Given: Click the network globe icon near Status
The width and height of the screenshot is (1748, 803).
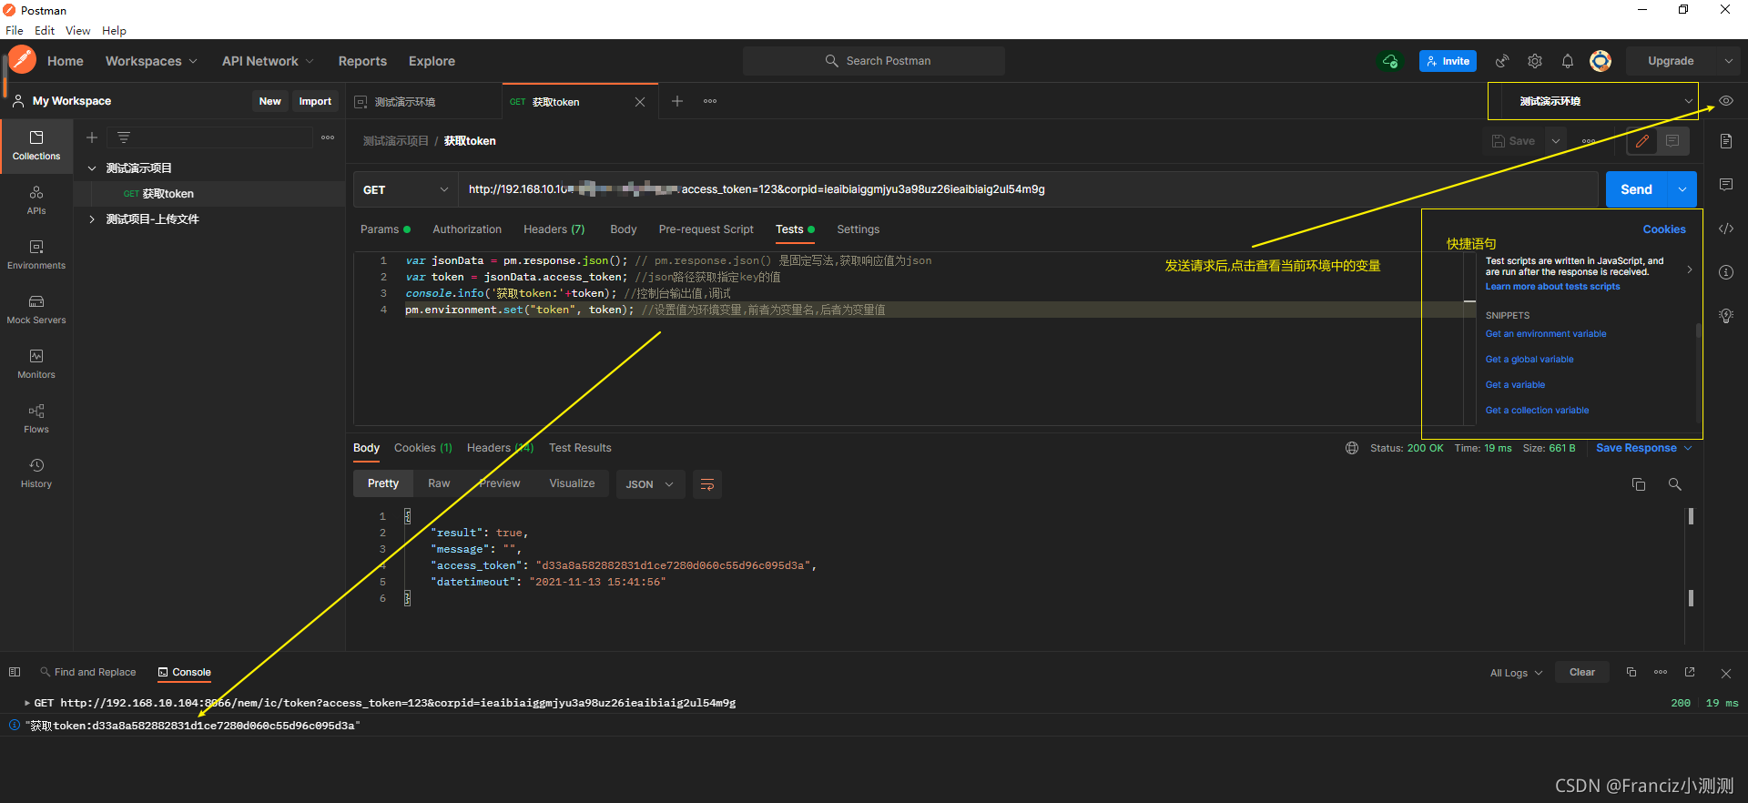Looking at the screenshot, I should point(1352,448).
